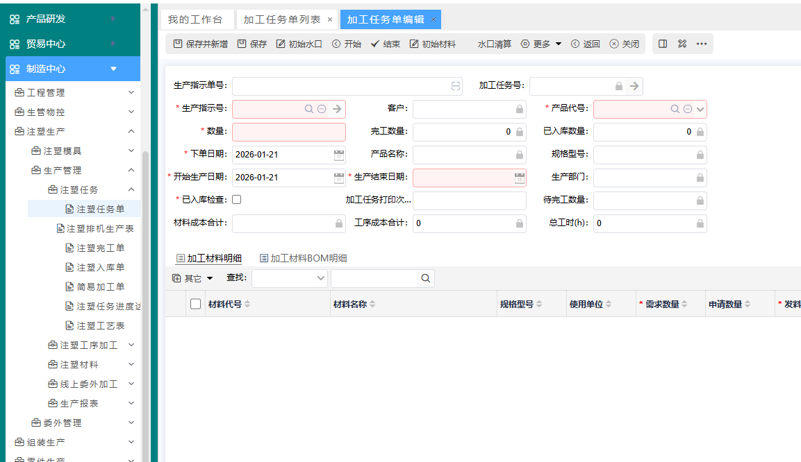The width and height of the screenshot is (801, 462).
Task: Open 注塑完工单 in the sidebar
Action: click(100, 248)
